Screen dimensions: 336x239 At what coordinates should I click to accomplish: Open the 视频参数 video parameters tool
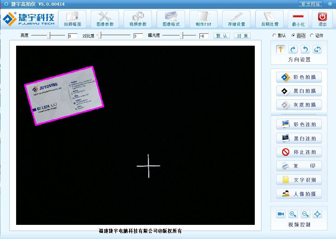(x=138, y=19)
